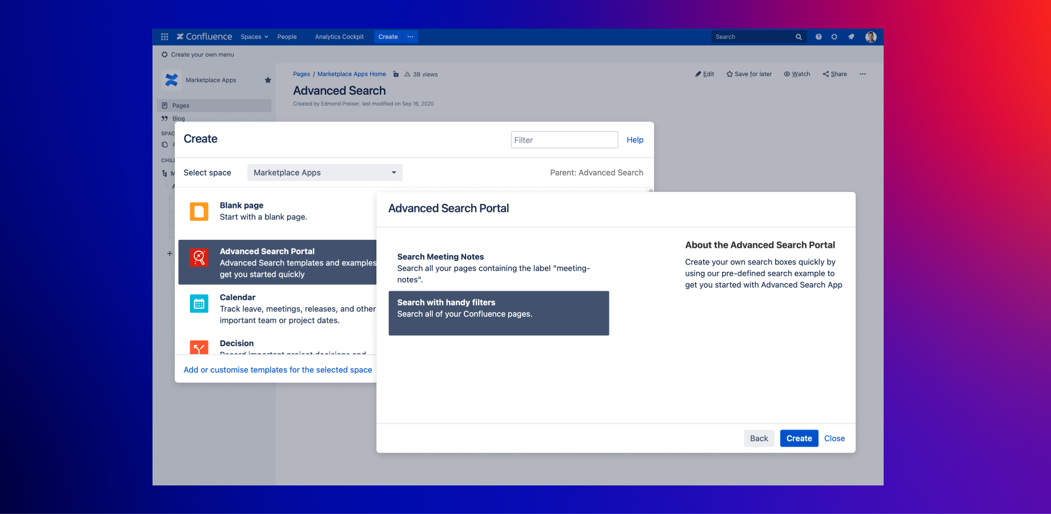Image resolution: width=1051 pixels, height=514 pixels.
Task: Click the Calendar template icon
Action: [199, 304]
